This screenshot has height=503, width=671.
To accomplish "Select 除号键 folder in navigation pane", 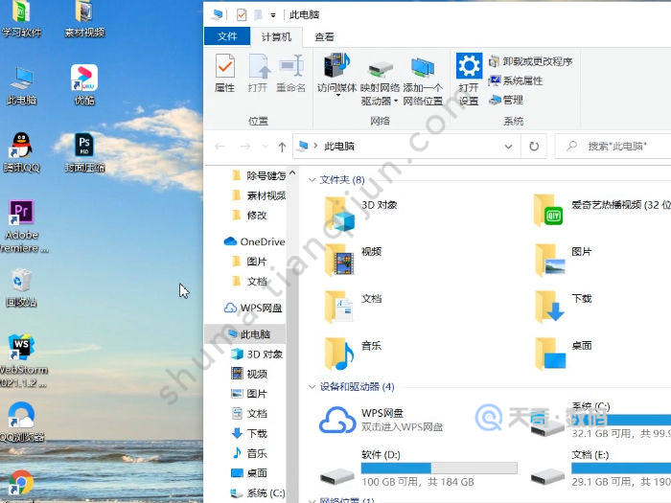I will (x=259, y=175).
